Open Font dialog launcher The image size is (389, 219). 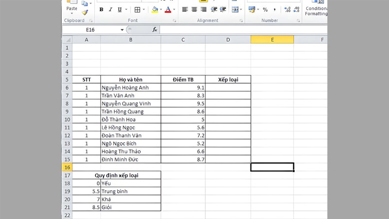click(175, 20)
